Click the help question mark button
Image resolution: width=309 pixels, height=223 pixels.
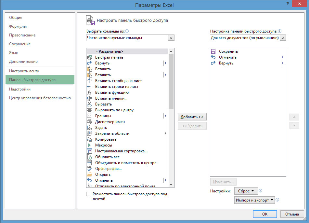288,4
